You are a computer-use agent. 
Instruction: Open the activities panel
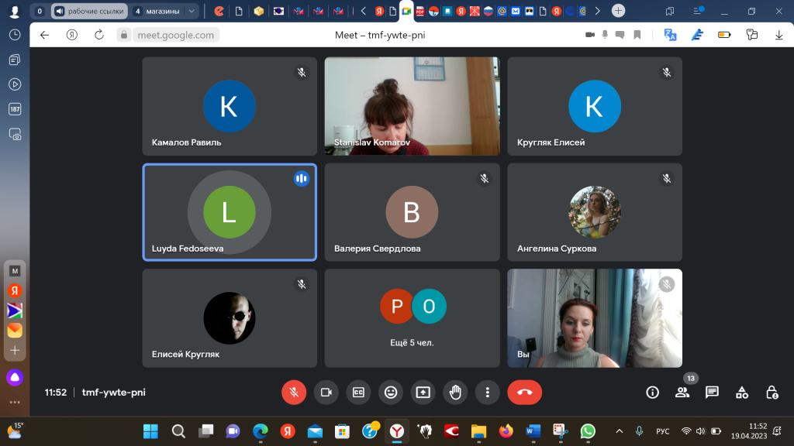pos(742,393)
